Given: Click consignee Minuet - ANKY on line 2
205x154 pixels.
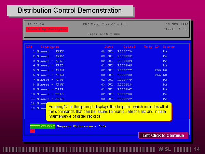Looking at the screenshot, I should pyautogui.click(x=50, y=56).
